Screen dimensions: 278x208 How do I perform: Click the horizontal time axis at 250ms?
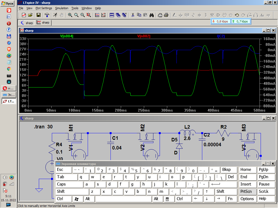click(144, 110)
